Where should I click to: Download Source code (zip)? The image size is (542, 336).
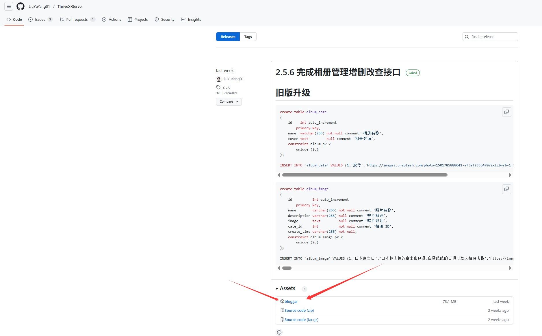click(x=299, y=310)
